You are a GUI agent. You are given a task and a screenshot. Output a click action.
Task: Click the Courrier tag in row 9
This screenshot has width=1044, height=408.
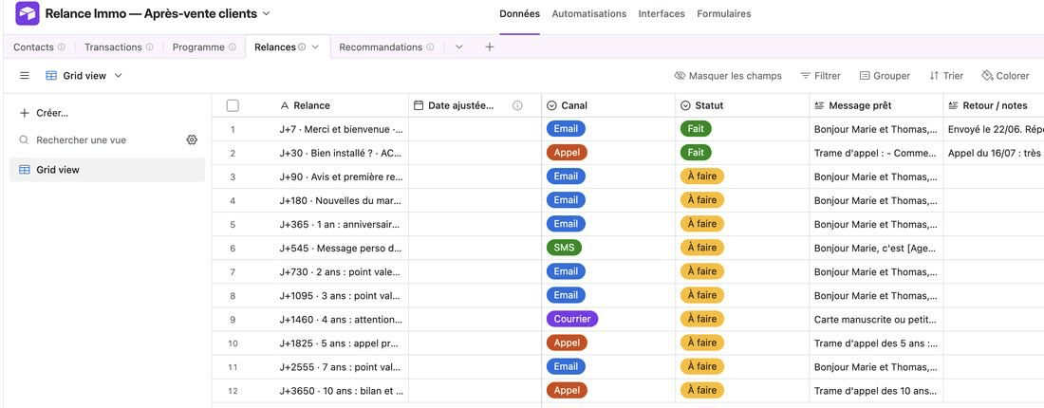point(572,319)
